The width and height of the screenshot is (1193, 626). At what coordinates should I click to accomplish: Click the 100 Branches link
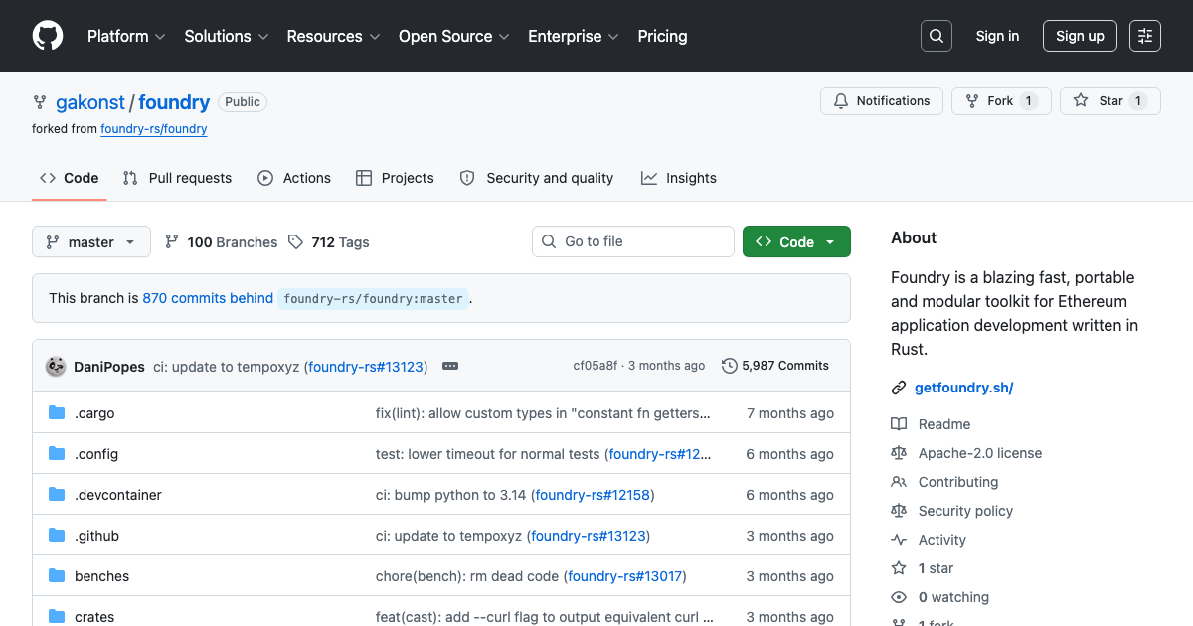[222, 242]
